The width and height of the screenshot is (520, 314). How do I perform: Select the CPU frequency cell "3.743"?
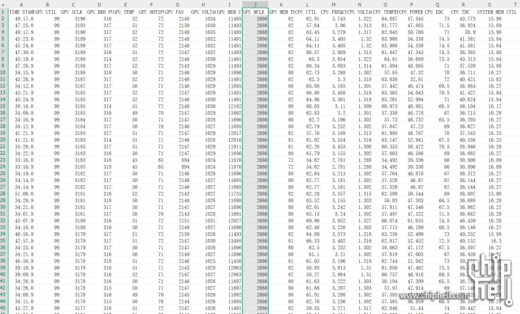point(333,19)
